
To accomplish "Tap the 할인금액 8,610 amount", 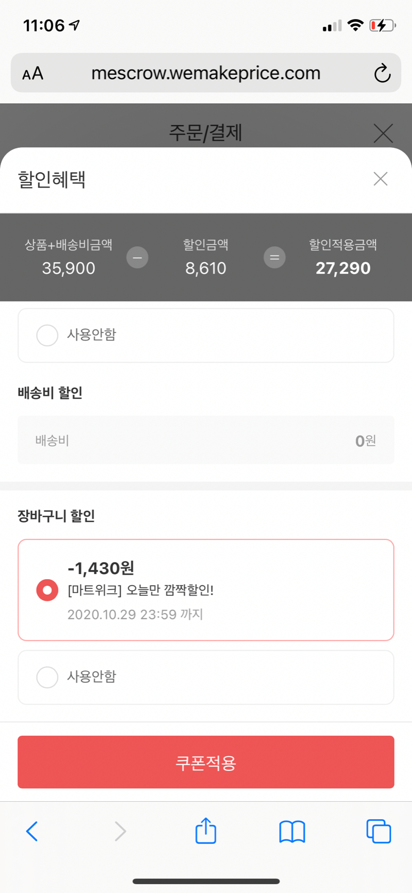I will click(x=205, y=268).
